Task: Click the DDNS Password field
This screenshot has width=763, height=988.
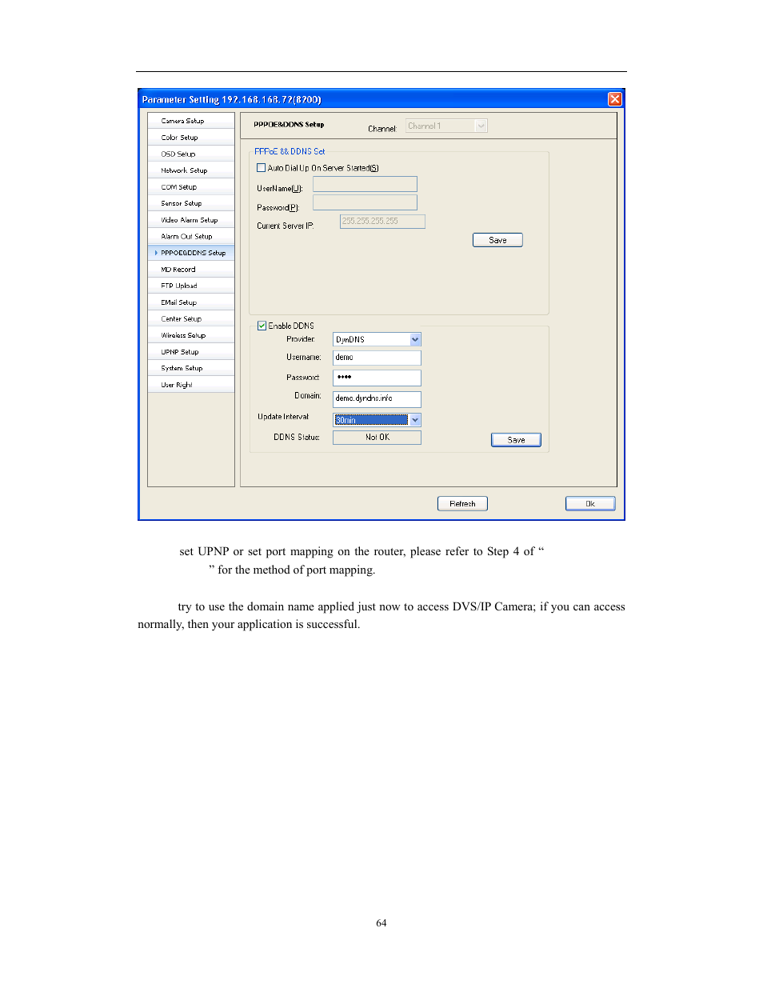Action: click(377, 378)
